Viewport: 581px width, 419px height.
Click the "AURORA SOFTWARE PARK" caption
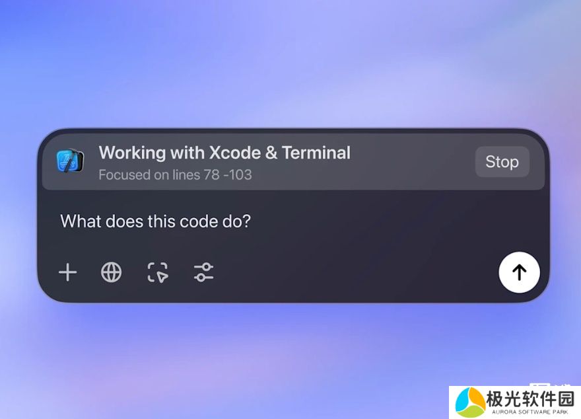pos(530,412)
